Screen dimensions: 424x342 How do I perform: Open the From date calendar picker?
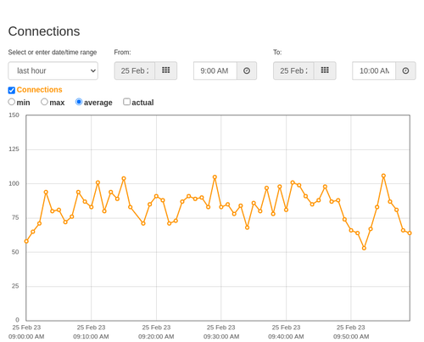click(166, 70)
